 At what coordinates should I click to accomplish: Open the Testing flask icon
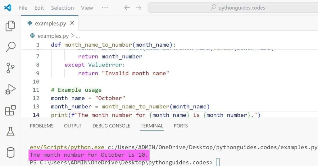pos(11,131)
